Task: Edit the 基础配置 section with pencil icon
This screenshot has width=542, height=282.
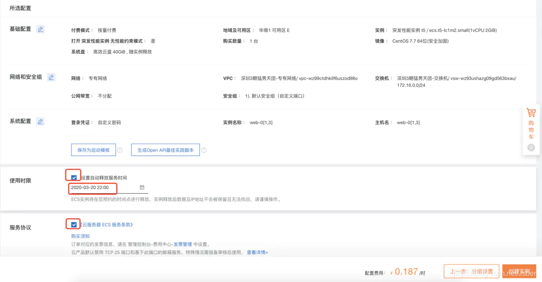Action: [41, 29]
